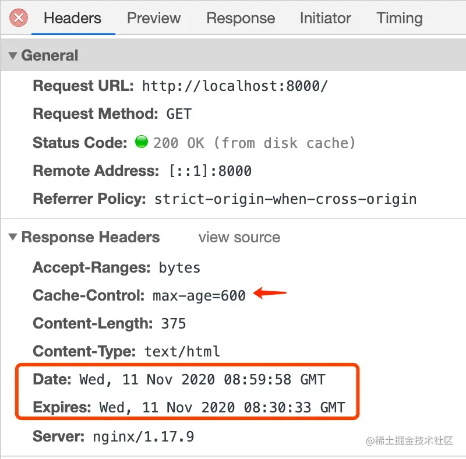Click the green status code indicator

pyautogui.click(x=141, y=142)
